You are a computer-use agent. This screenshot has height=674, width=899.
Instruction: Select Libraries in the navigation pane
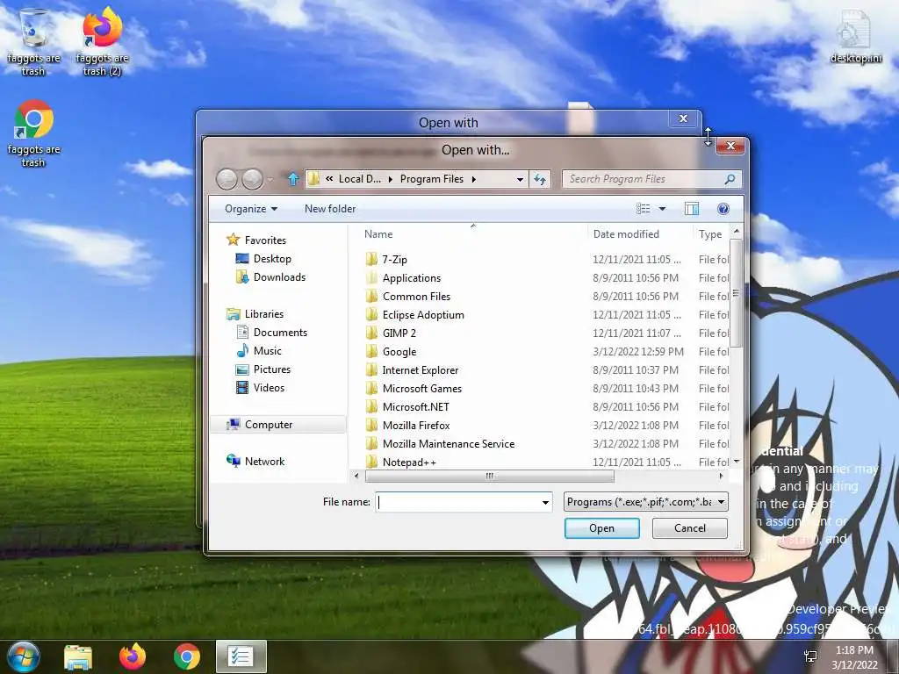(x=255, y=313)
